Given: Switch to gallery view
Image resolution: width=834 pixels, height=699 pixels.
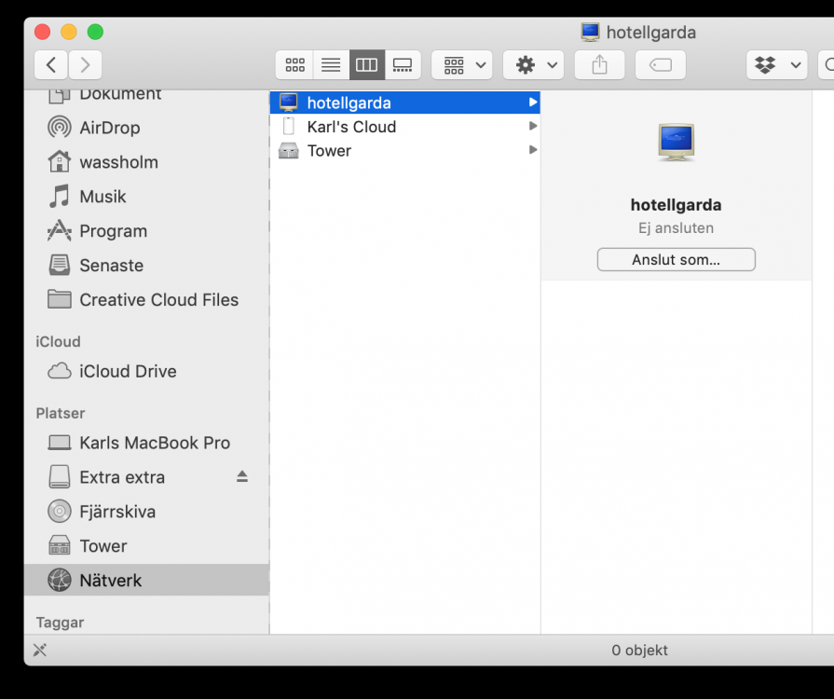Looking at the screenshot, I should [403, 65].
